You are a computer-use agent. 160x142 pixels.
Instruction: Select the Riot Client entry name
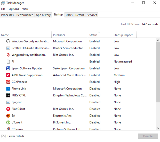[18, 109]
